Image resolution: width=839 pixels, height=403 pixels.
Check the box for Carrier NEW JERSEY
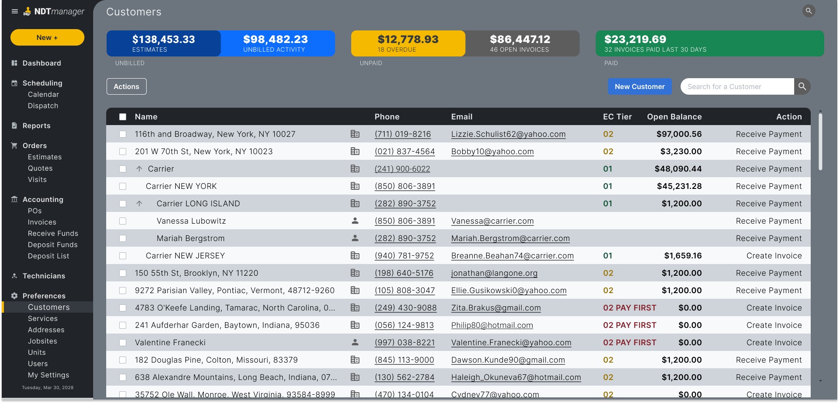point(123,256)
